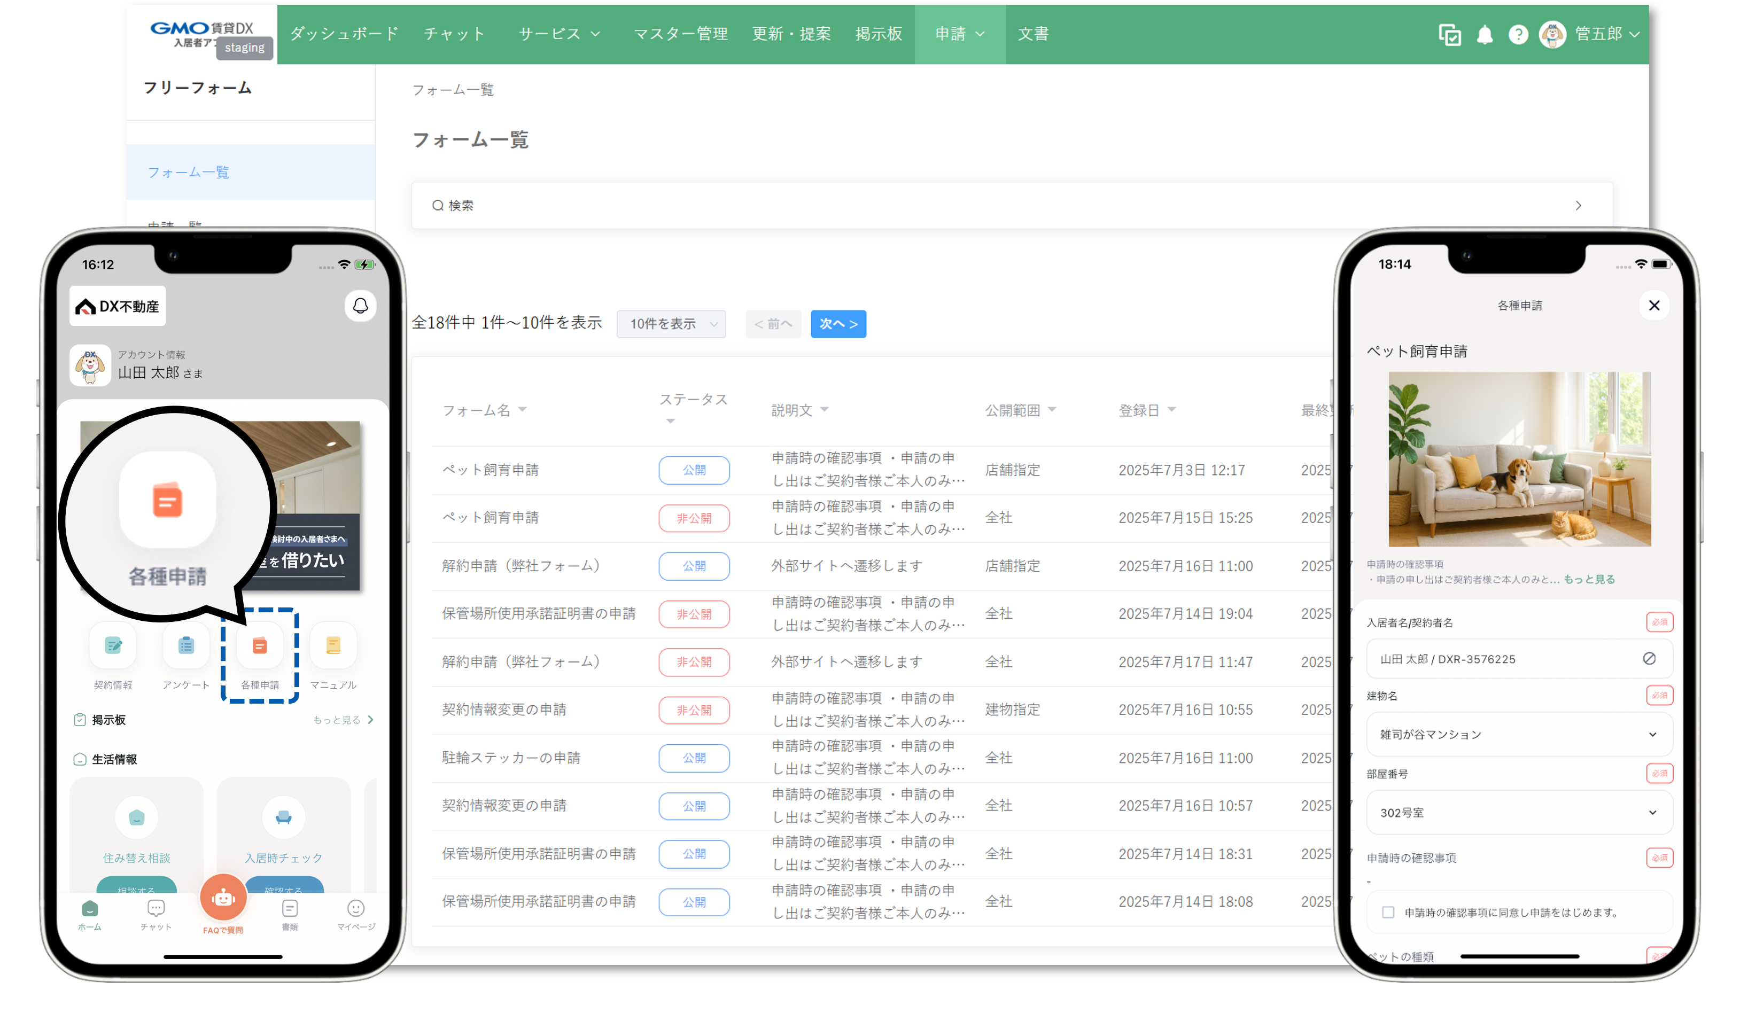The image size is (1740, 1021).
Task: Expand the 検索 search panel chevron
Action: pyautogui.click(x=1578, y=206)
